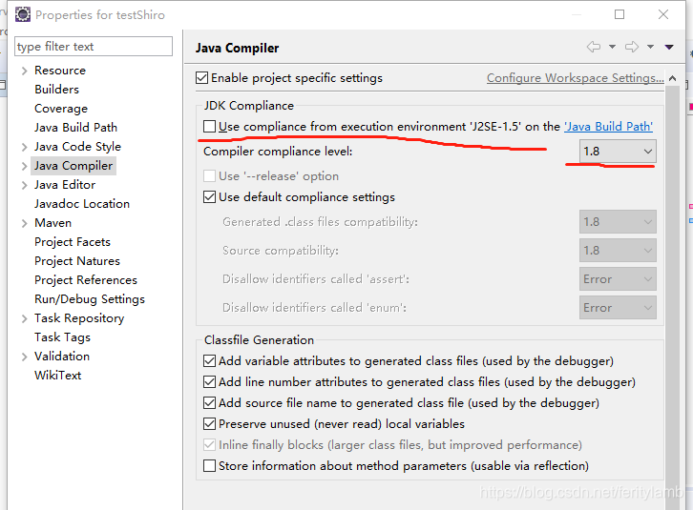Click the scroll-up arrow in settings pane
The width and height of the screenshot is (693, 510).
(673, 78)
